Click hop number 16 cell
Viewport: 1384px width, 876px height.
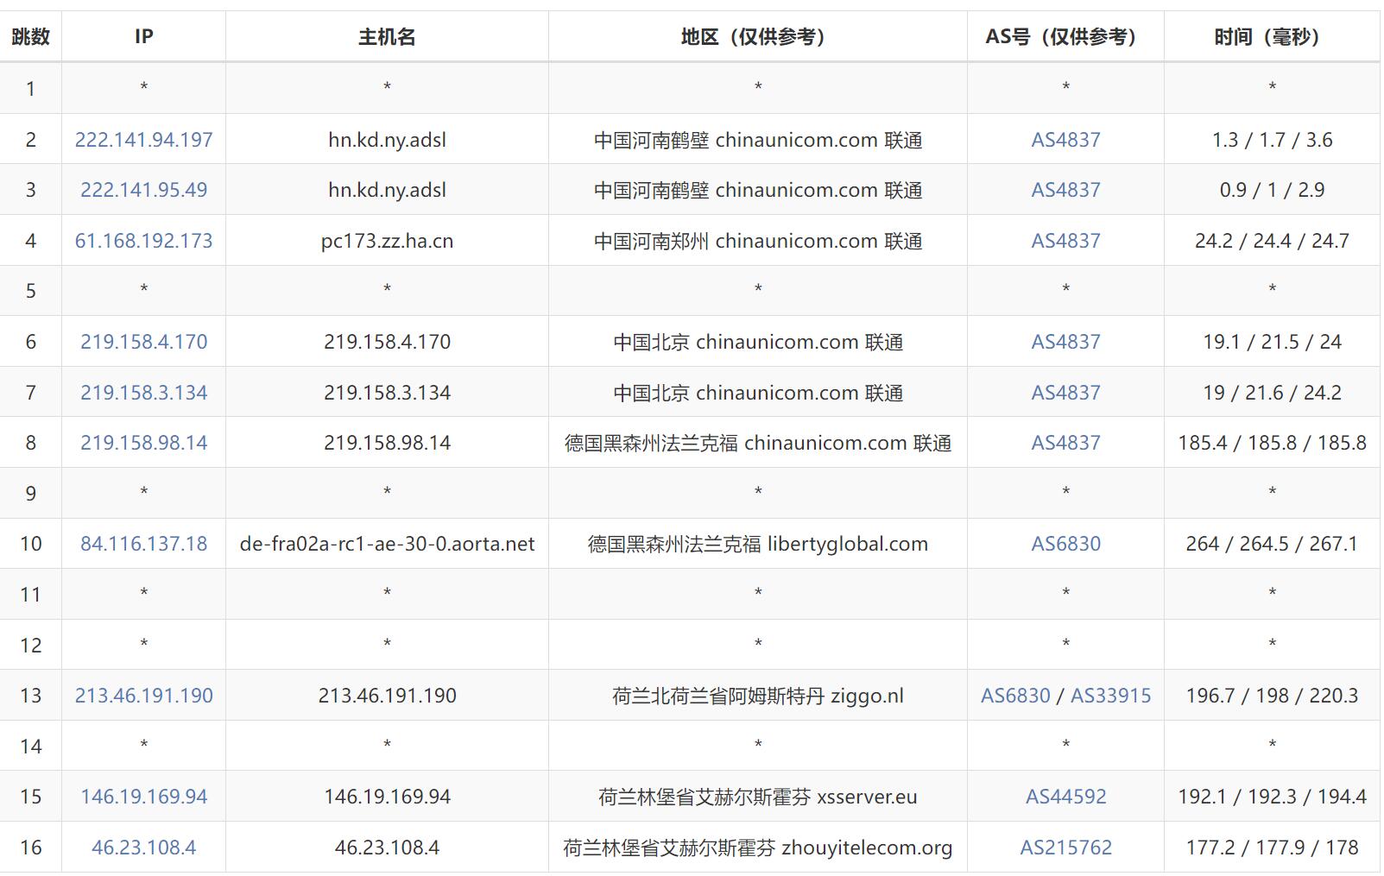point(30,848)
